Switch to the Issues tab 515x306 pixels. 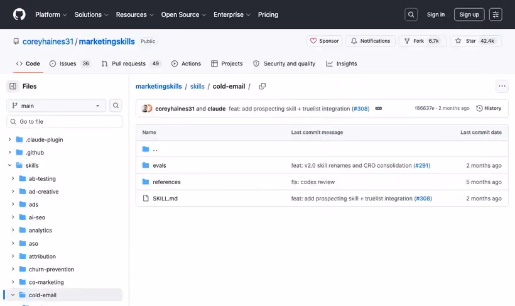[70, 63]
